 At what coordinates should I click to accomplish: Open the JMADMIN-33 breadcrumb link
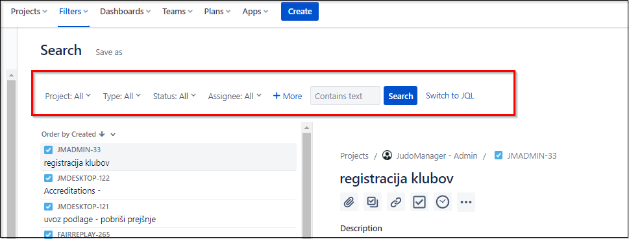click(532, 155)
